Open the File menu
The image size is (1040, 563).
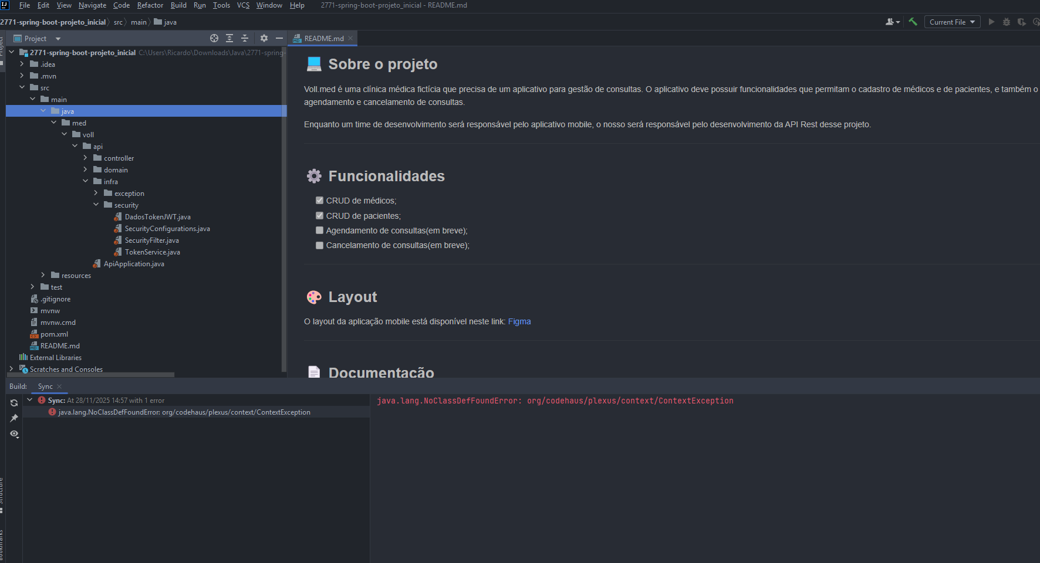(25, 5)
